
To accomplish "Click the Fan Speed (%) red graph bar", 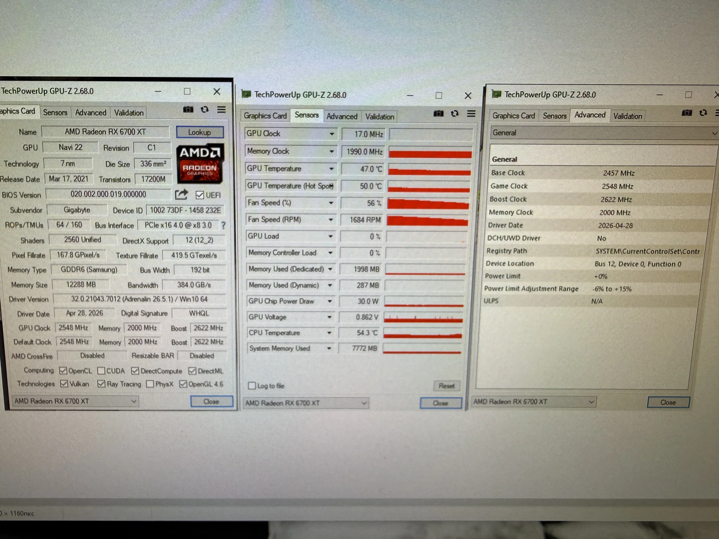I will pos(428,203).
